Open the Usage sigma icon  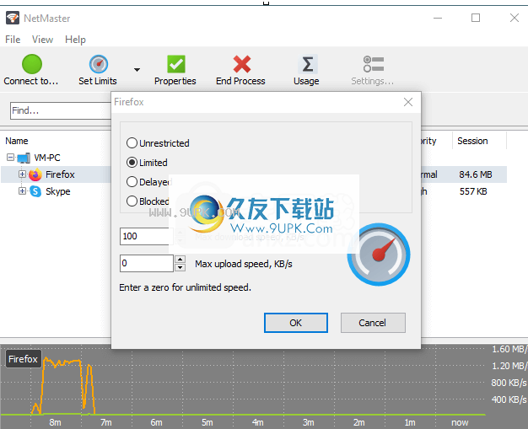(307, 64)
